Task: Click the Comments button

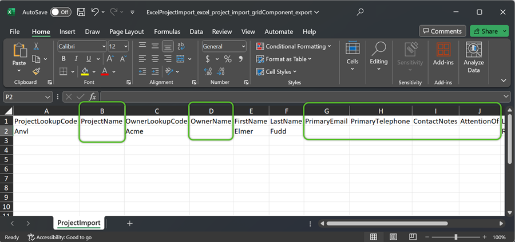Action: pos(442,31)
